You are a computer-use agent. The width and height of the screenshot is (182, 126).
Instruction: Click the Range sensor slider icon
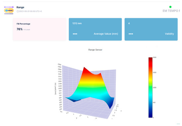9,10
